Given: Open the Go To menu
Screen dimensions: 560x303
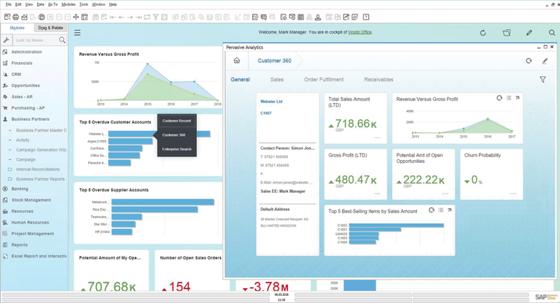Looking at the screenshot, I should pos(53,4).
